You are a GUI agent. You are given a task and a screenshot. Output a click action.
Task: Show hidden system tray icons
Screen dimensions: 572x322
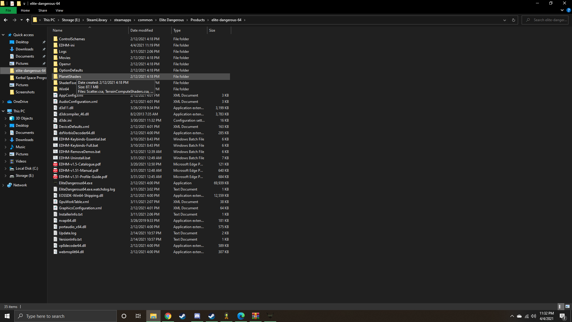tap(512, 316)
